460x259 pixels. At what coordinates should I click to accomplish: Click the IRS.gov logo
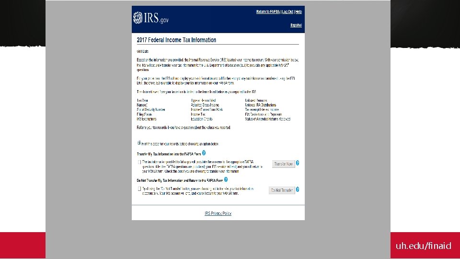pos(151,18)
